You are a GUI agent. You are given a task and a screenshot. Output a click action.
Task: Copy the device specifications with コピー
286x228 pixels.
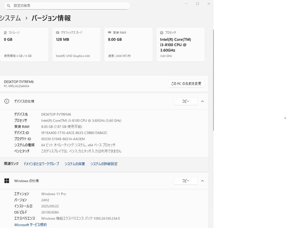click(185, 101)
